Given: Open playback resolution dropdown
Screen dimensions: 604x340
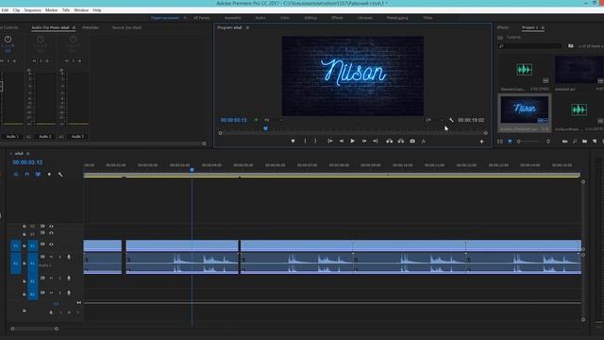Looking at the screenshot, I should pos(434,120).
